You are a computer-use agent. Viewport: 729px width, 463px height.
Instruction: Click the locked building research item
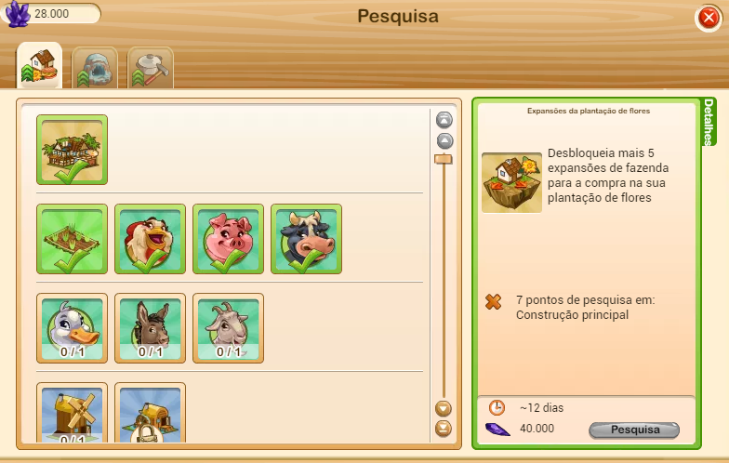151,413
